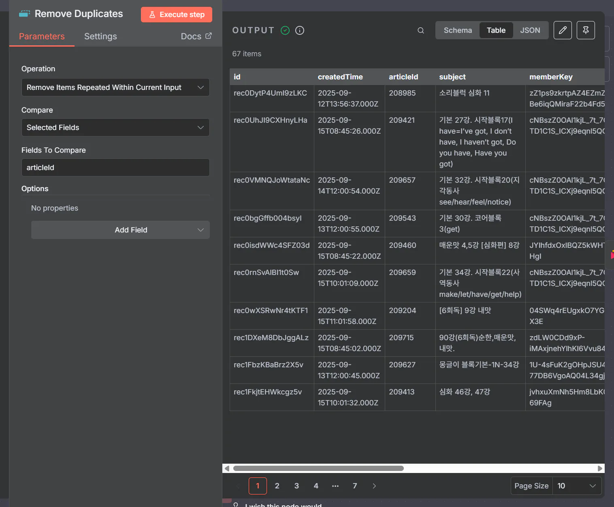Select the Table view mode

click(x=496, y=30)
